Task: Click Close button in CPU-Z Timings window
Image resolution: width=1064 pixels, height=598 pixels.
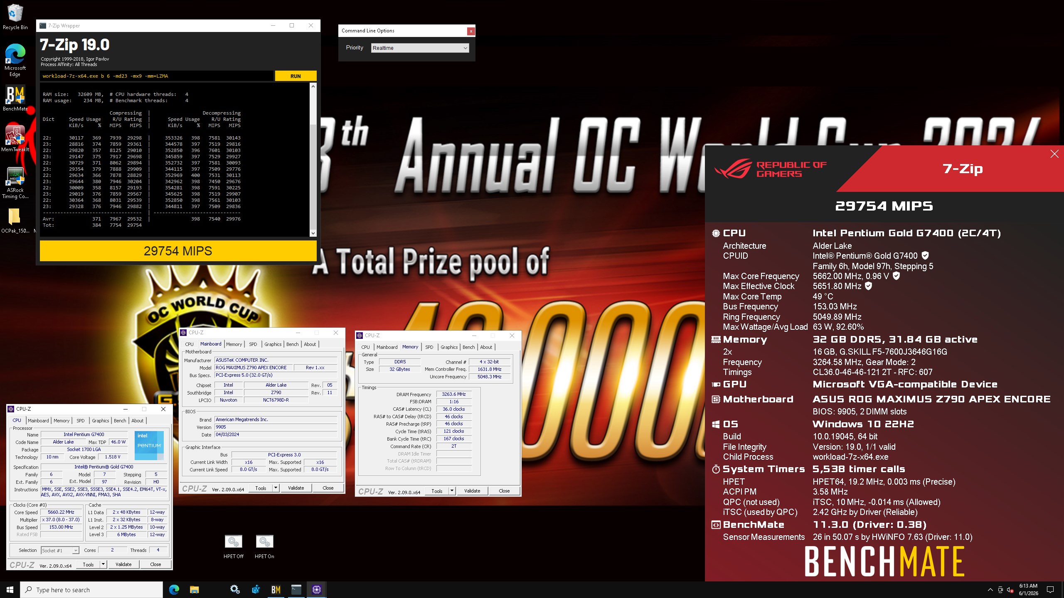Action: tap(504, 491)
